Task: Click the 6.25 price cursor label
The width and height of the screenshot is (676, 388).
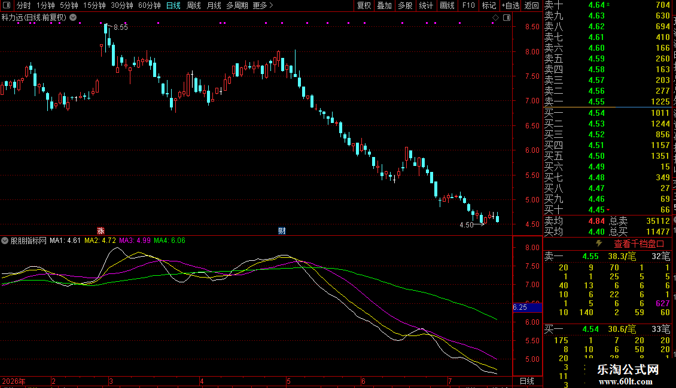Action: pyautogui.click(x=527, y=307)
